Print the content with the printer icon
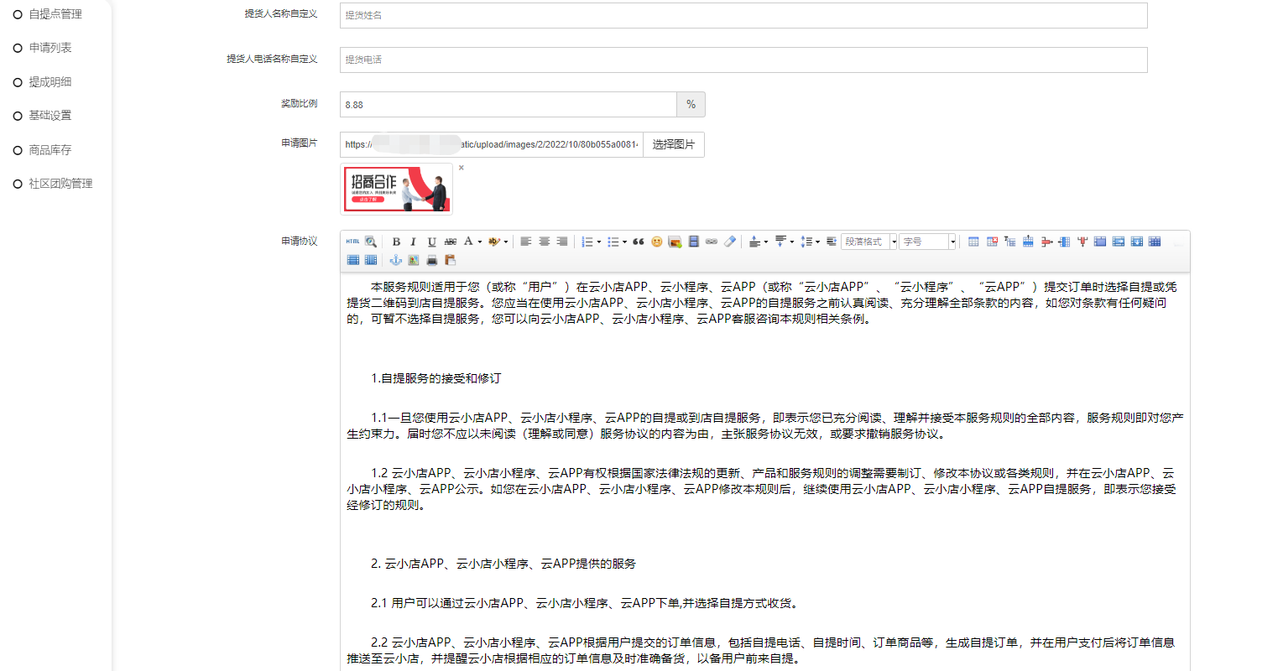 click(x=431, y=260)
